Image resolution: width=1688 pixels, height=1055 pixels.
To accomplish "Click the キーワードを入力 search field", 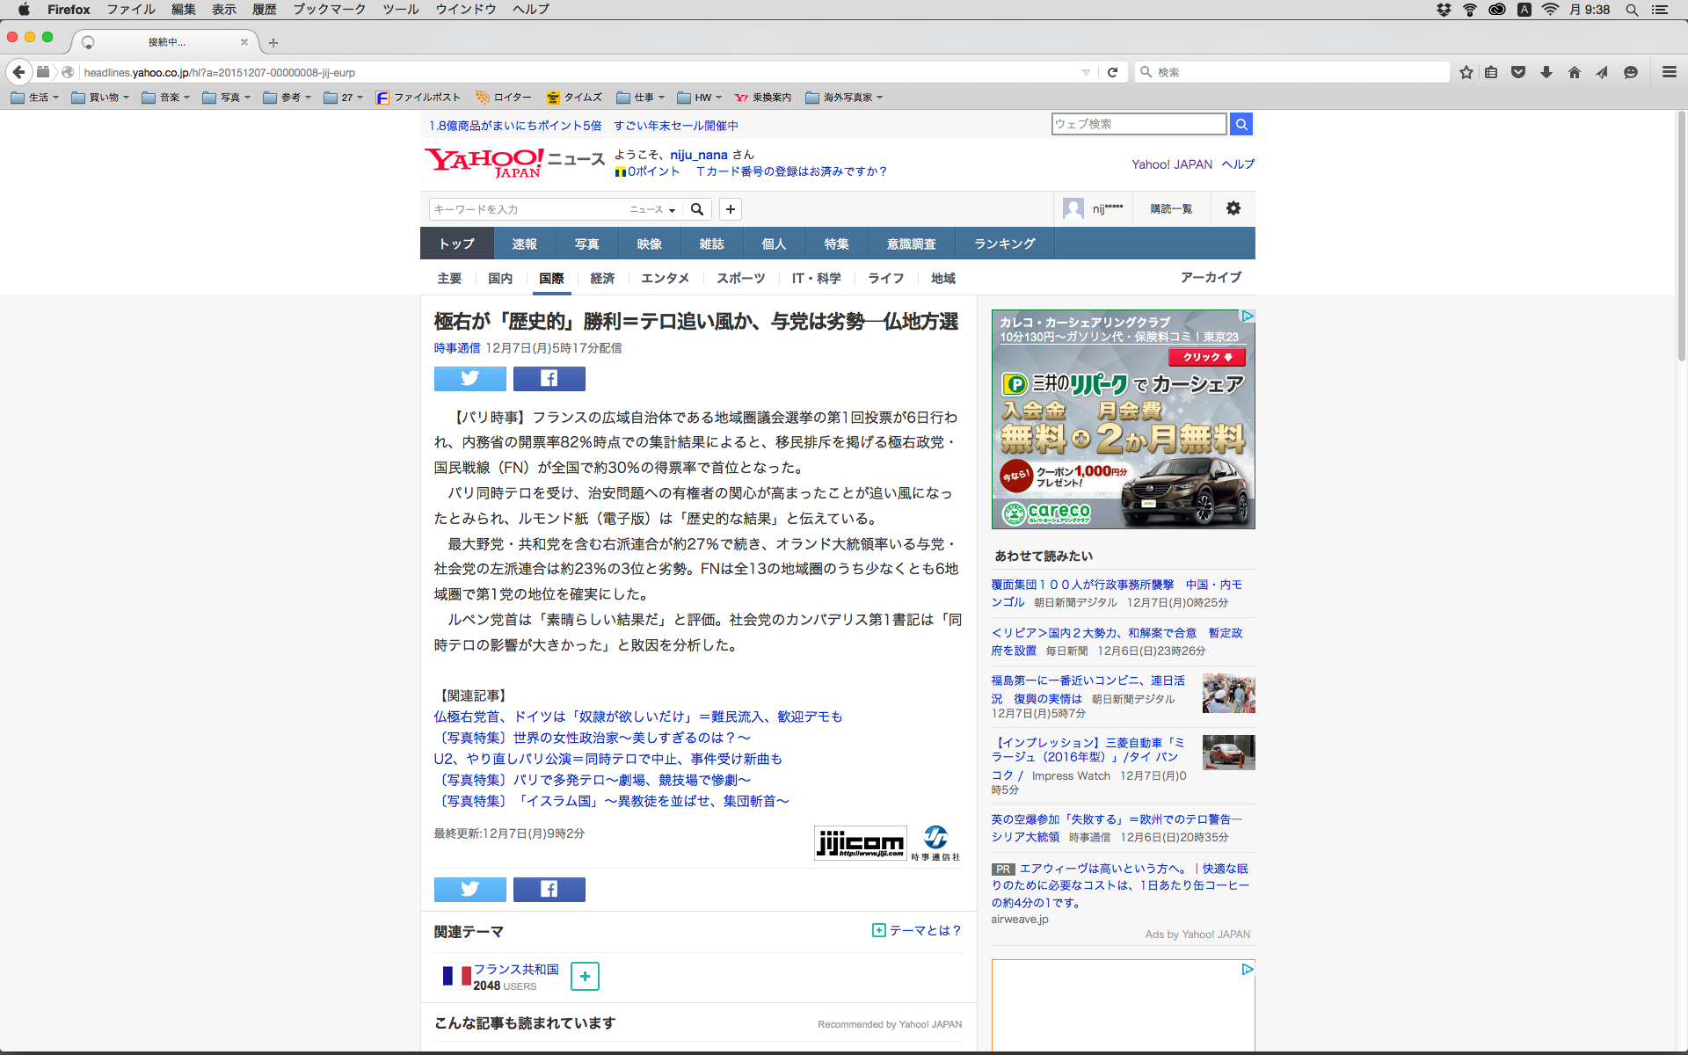I will 527,209.
